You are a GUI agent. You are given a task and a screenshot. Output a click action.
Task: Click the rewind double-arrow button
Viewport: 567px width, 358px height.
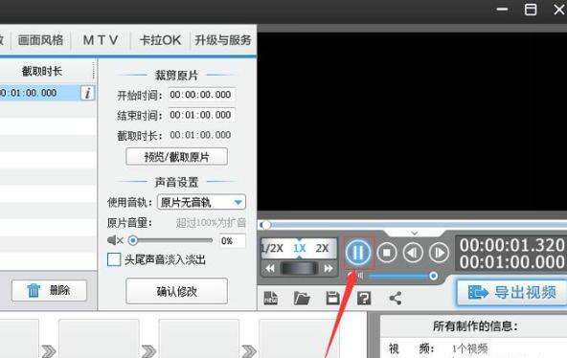point(270,268)
